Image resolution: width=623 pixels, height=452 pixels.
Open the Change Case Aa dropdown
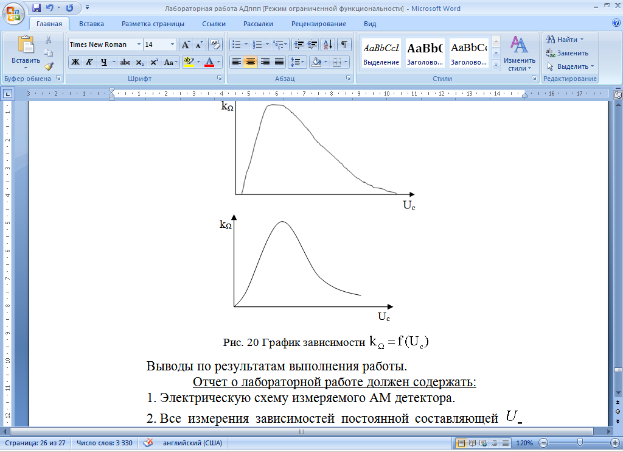(x=170, y=62)
